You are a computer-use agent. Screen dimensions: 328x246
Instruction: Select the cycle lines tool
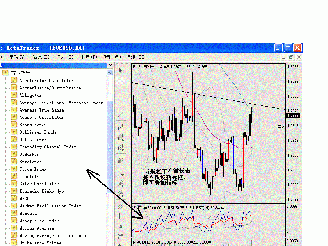tap(121, 216)
